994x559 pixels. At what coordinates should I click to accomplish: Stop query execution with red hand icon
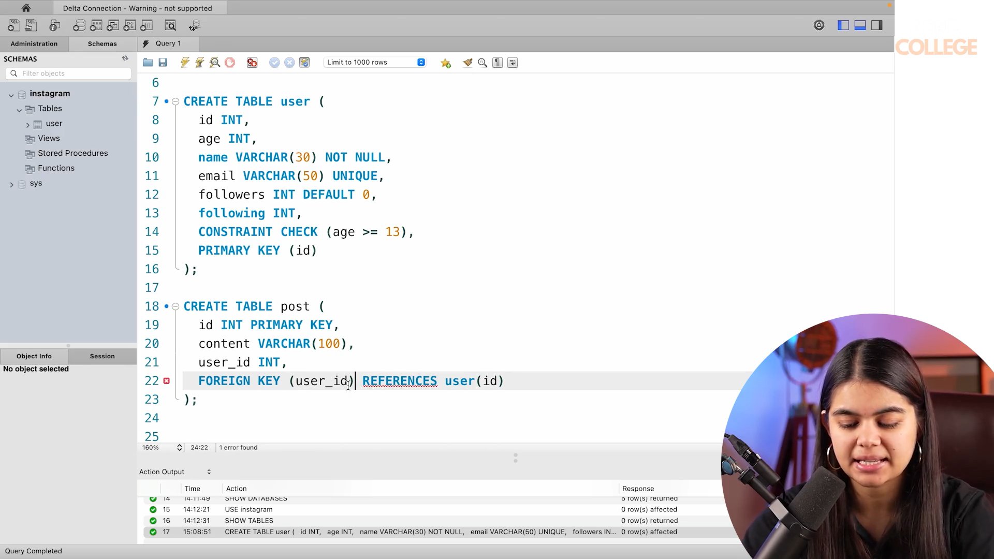click(x=230, y=63)
